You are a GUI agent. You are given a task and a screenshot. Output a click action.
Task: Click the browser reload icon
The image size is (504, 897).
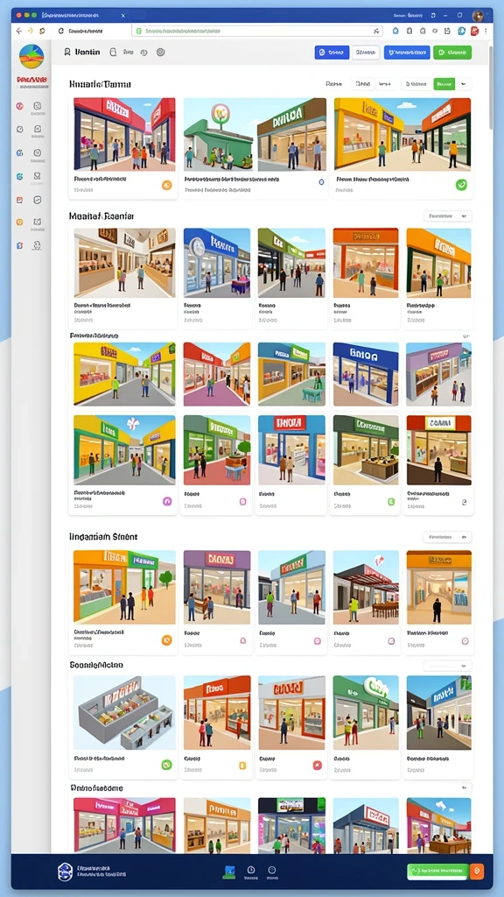pos(60,31)
